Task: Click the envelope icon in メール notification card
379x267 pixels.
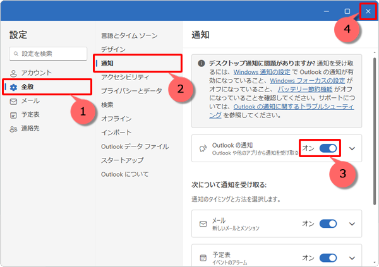Action: [203, 223]
